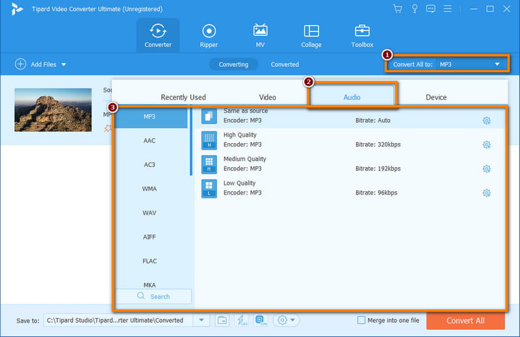Choose WMA in the format list
The image size is (520, 337).
pos(149,189)
